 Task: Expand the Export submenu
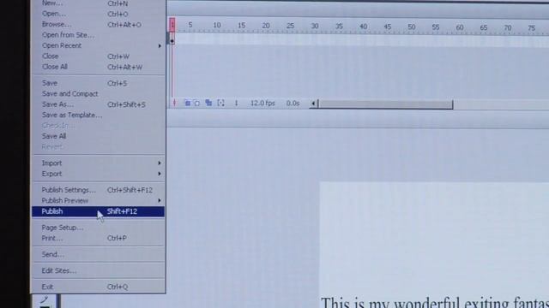pos(97,174)
